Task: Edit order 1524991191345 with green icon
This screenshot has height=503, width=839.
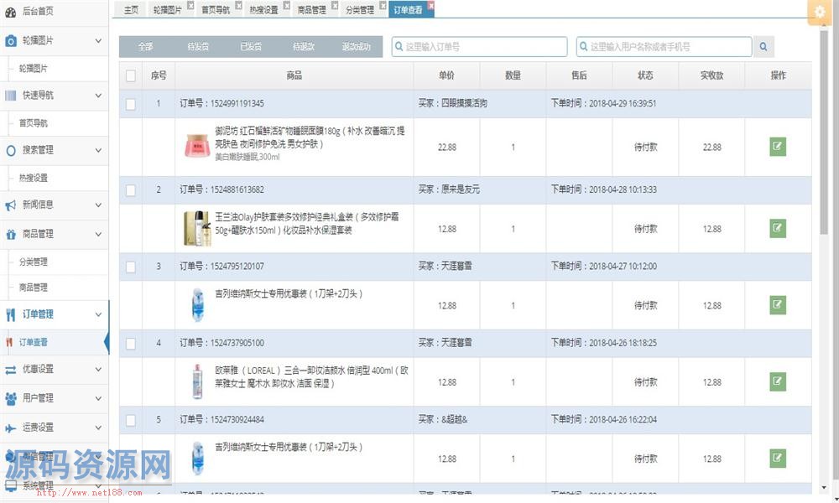Action: click(x=778, y=147)
